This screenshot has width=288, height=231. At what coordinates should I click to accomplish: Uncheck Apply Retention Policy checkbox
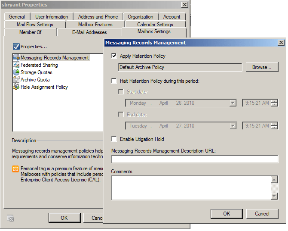coord(114,56)
